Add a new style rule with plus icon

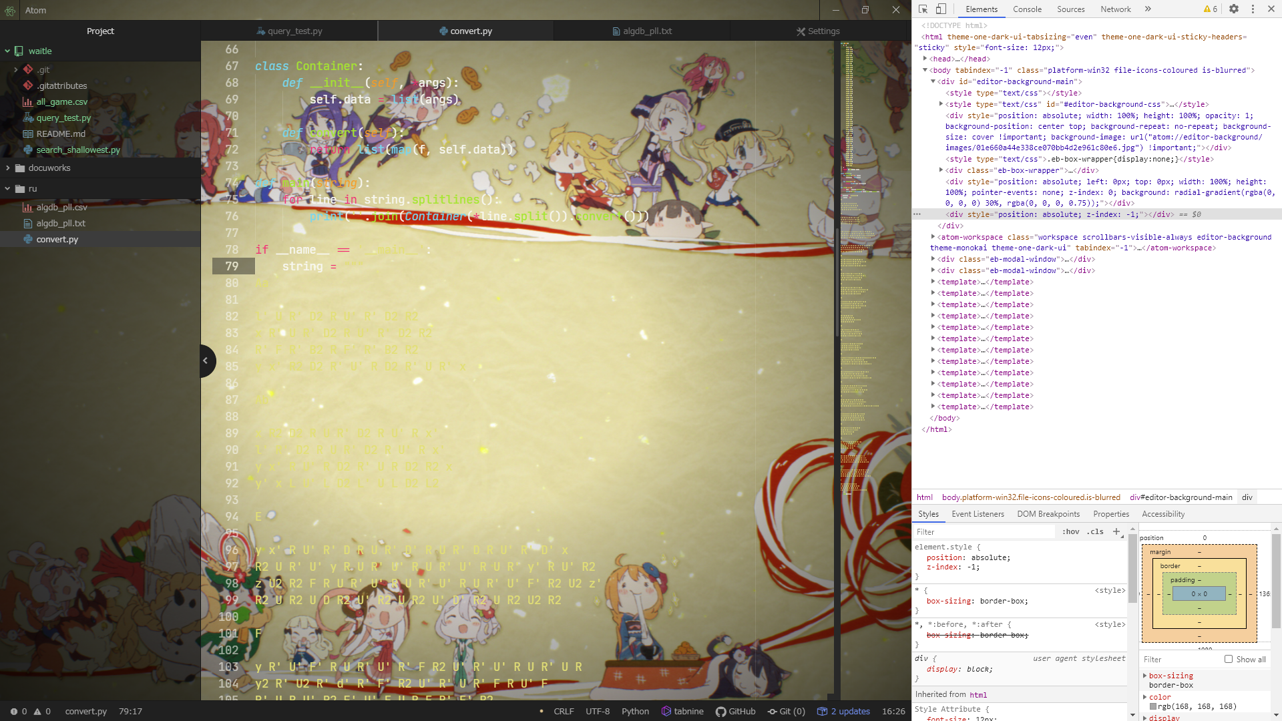click(x=1116, y=531)
